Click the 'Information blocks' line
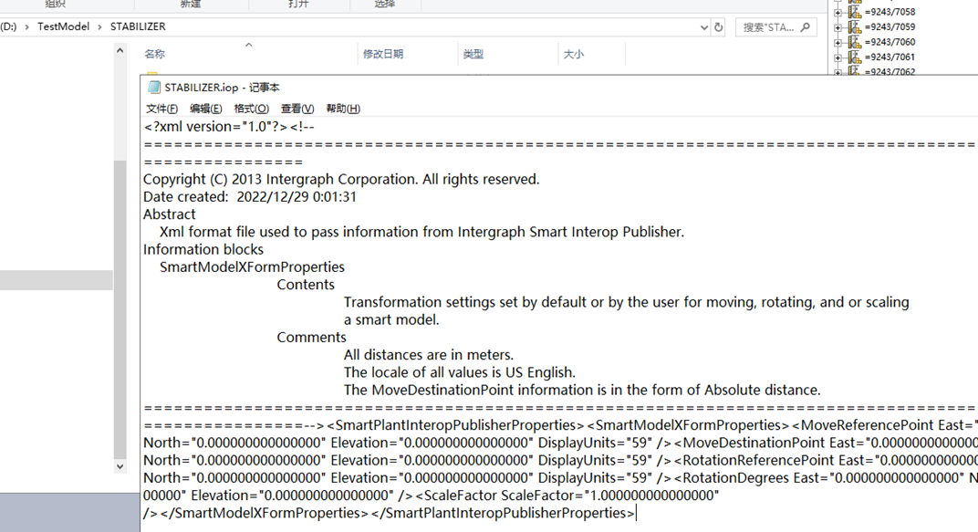Image resolution: width=978 pixels, height=532 pixels. pos(203,249)
